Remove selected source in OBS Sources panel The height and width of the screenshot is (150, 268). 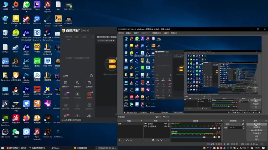149,140
